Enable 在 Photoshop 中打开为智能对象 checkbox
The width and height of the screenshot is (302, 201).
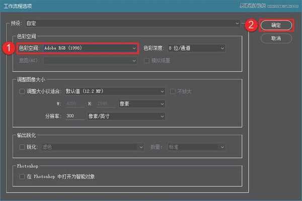(22, 176)
